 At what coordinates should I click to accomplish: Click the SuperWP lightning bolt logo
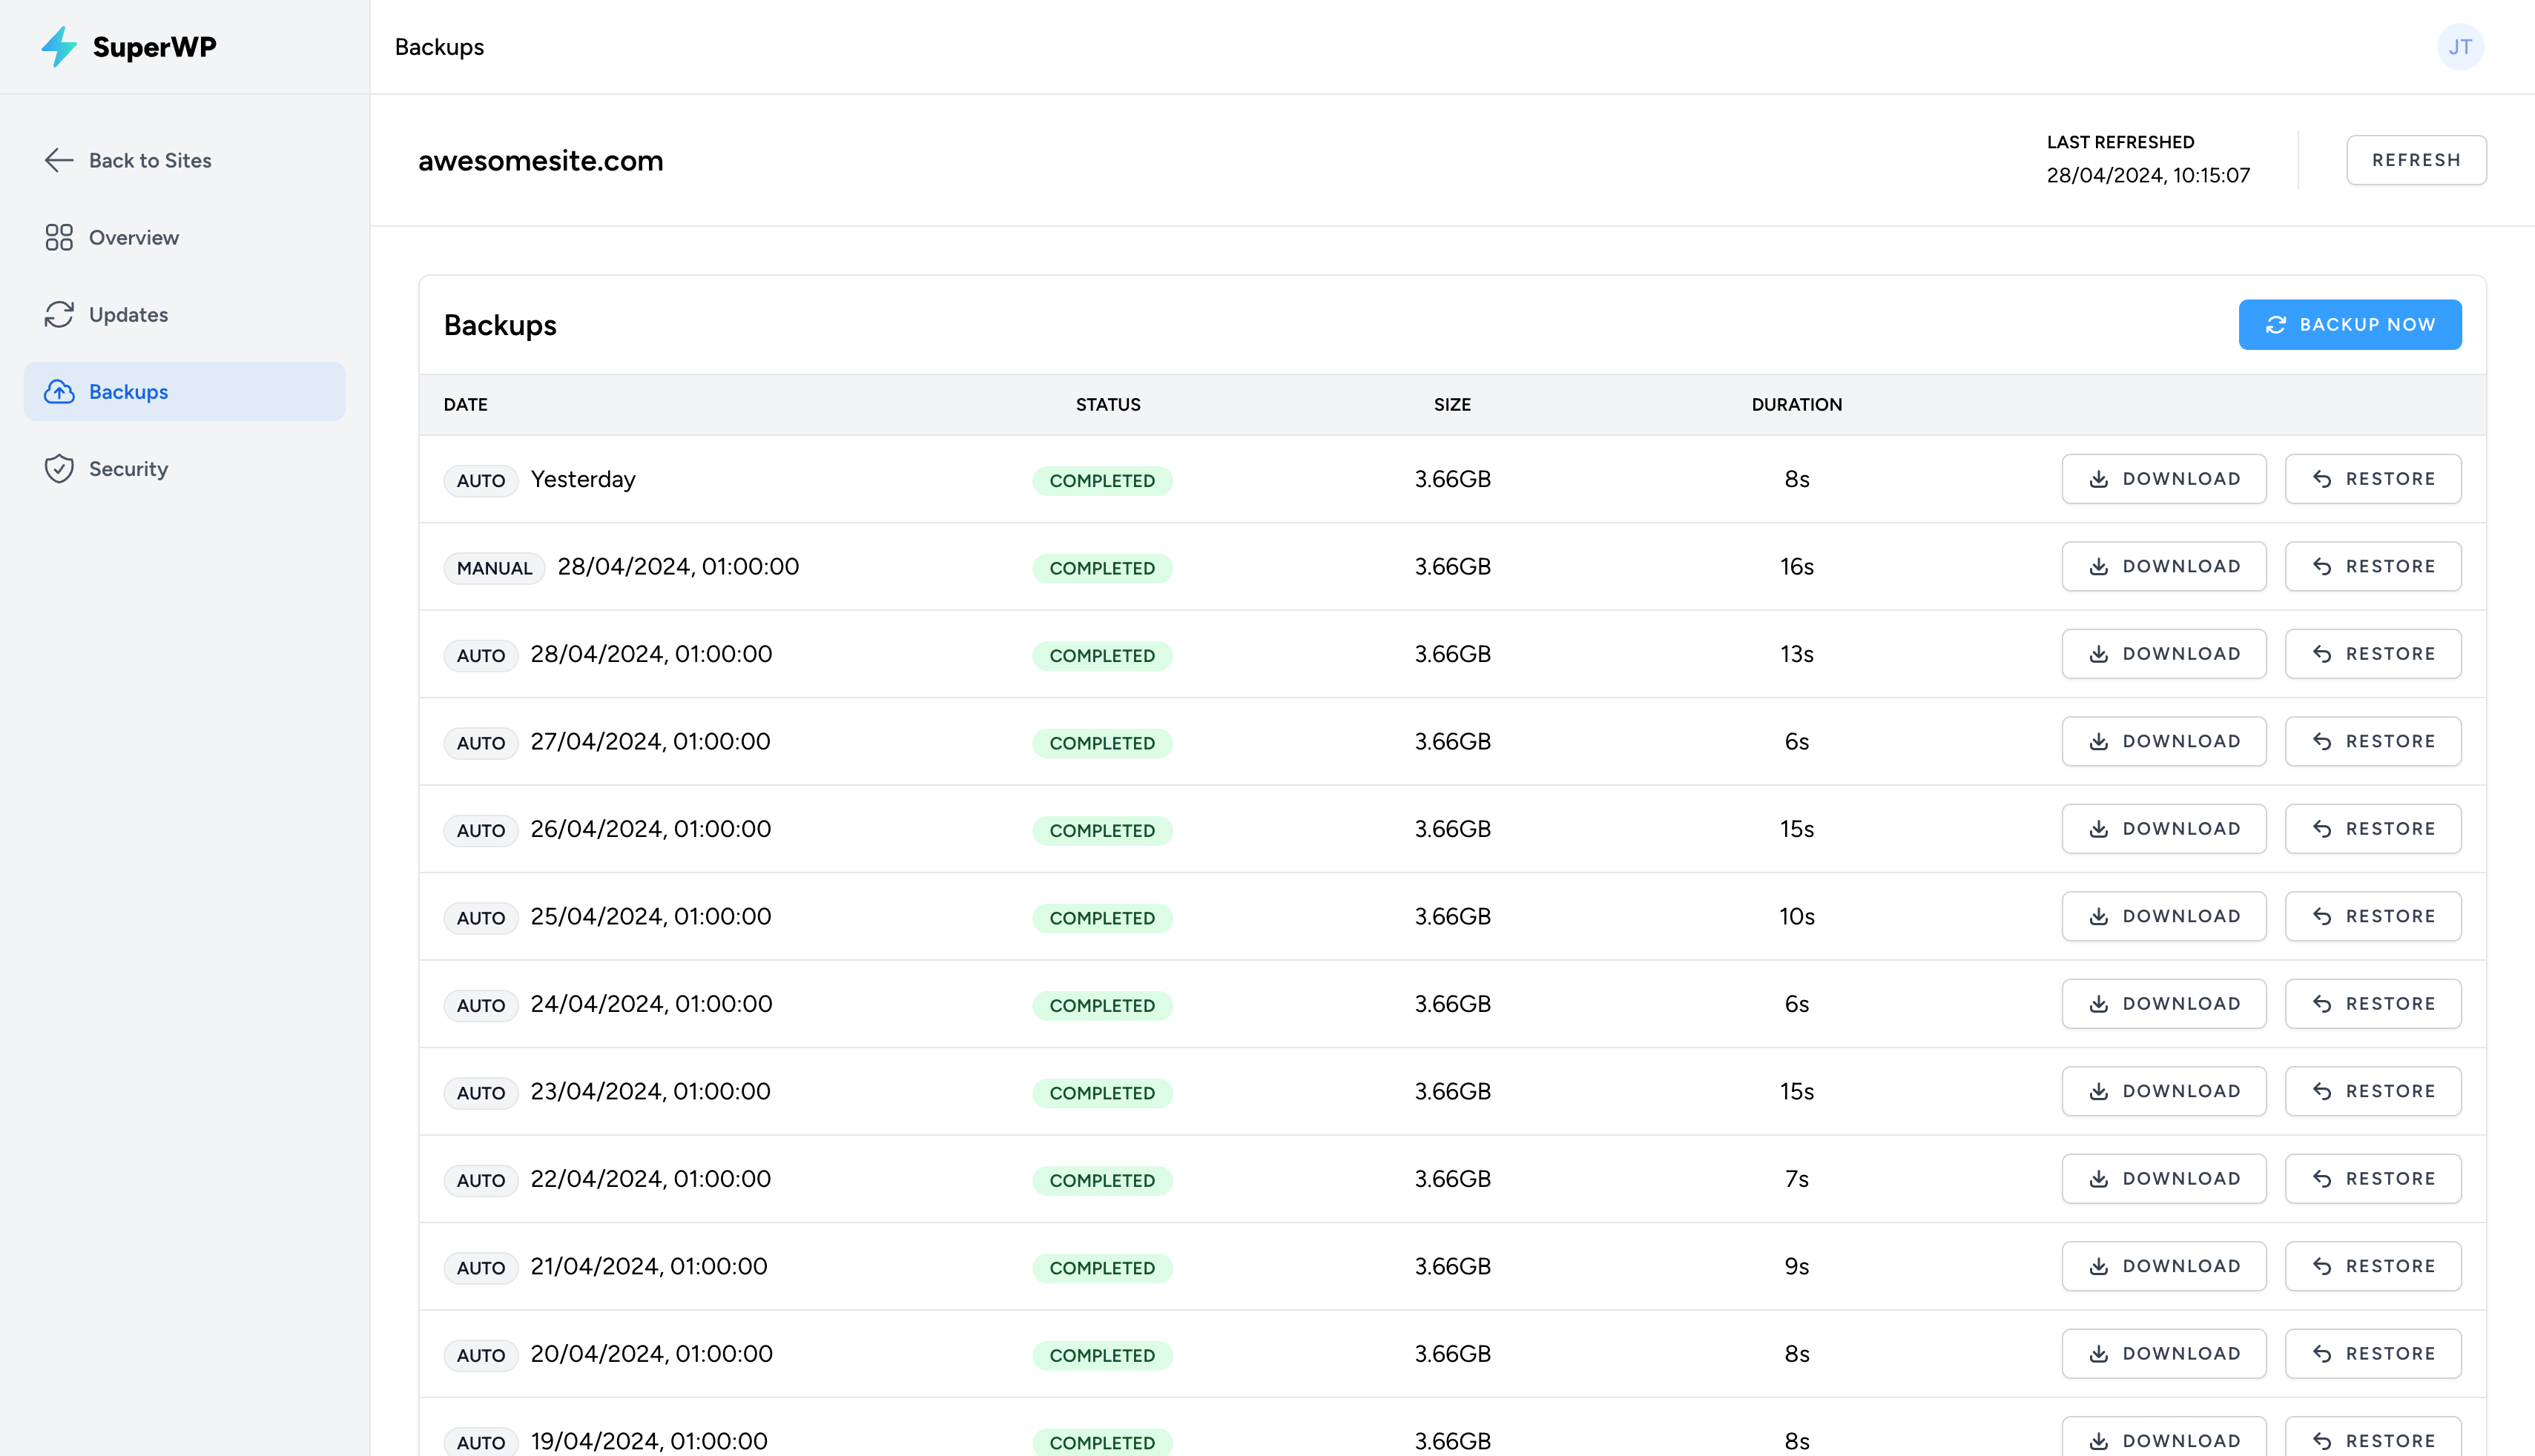(59, 47)
